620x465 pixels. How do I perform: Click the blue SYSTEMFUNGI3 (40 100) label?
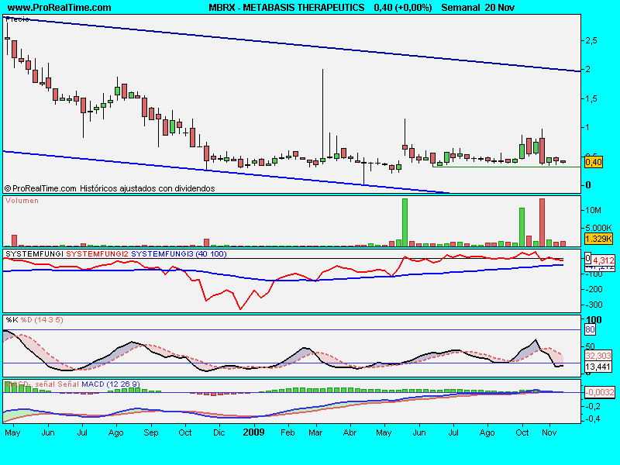pyautogui.click(x=179, y=254)
